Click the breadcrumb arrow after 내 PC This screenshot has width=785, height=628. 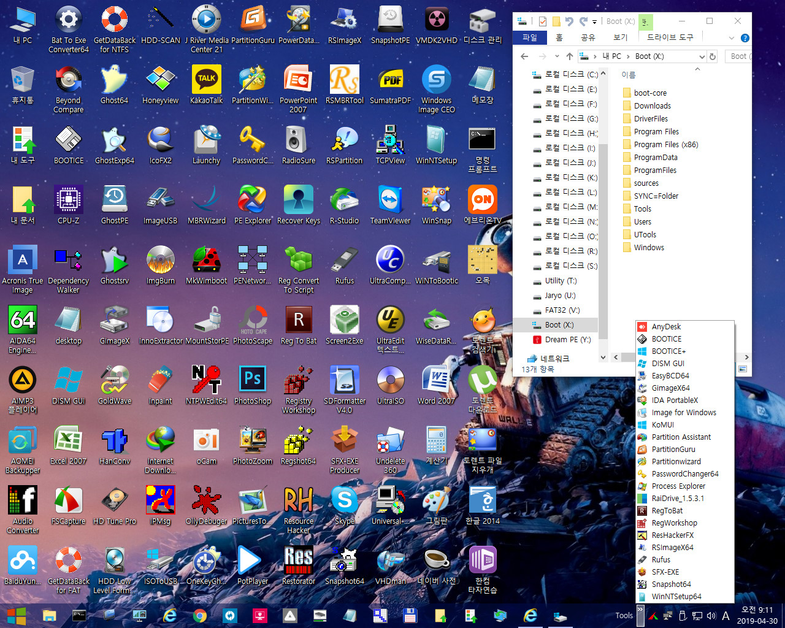(x=629, y=56)
